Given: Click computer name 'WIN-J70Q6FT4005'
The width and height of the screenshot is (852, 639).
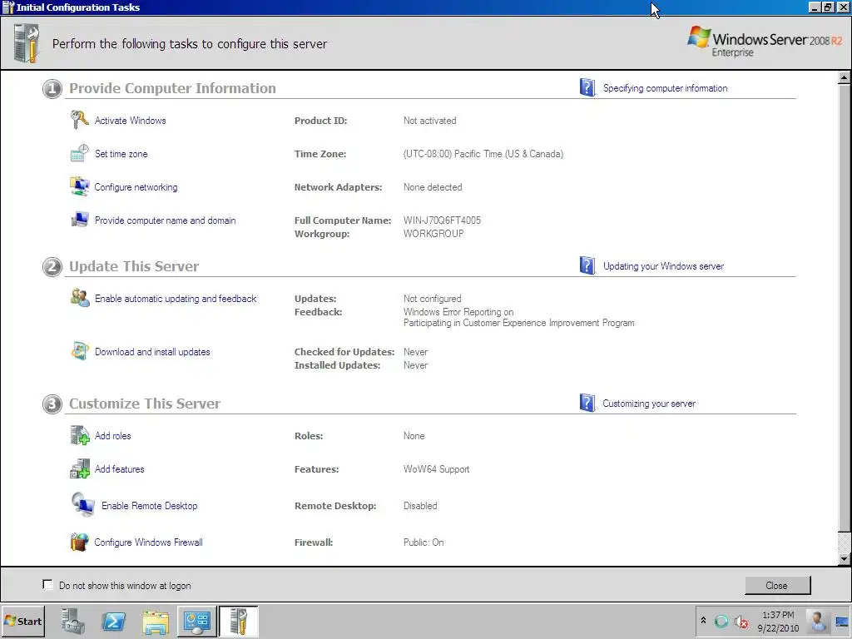Looking at the screenshot, I should tap(442, 220).
